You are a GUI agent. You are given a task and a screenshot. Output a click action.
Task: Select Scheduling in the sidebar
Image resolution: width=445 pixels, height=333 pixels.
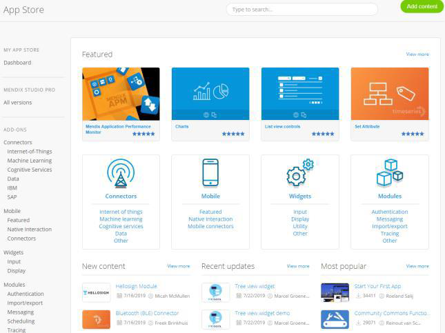21,321
